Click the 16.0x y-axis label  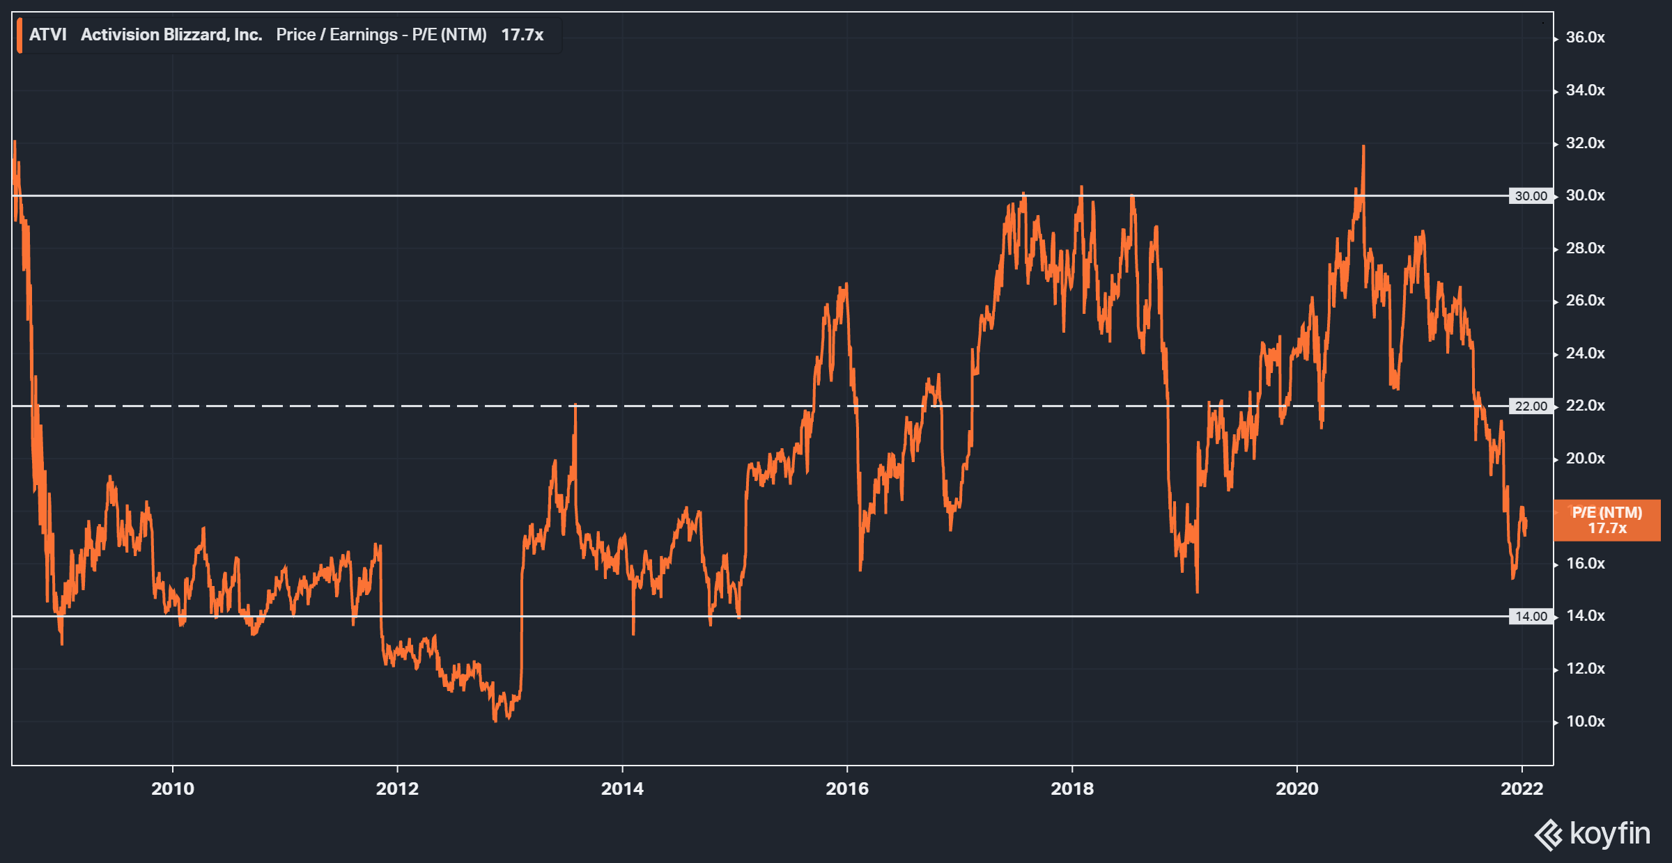[x=1585, y=564]
